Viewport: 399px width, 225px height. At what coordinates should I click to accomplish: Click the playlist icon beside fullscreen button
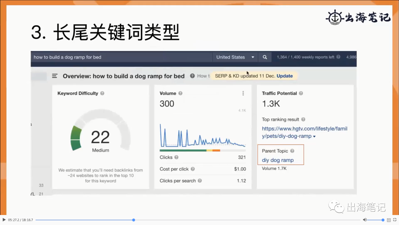click(x=389, y=220)
